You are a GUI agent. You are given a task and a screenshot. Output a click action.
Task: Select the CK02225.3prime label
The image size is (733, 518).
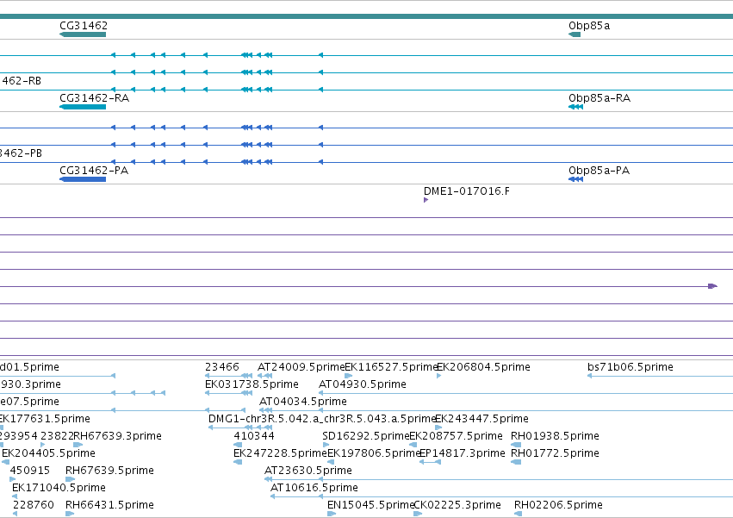click(x=457, y=505)
